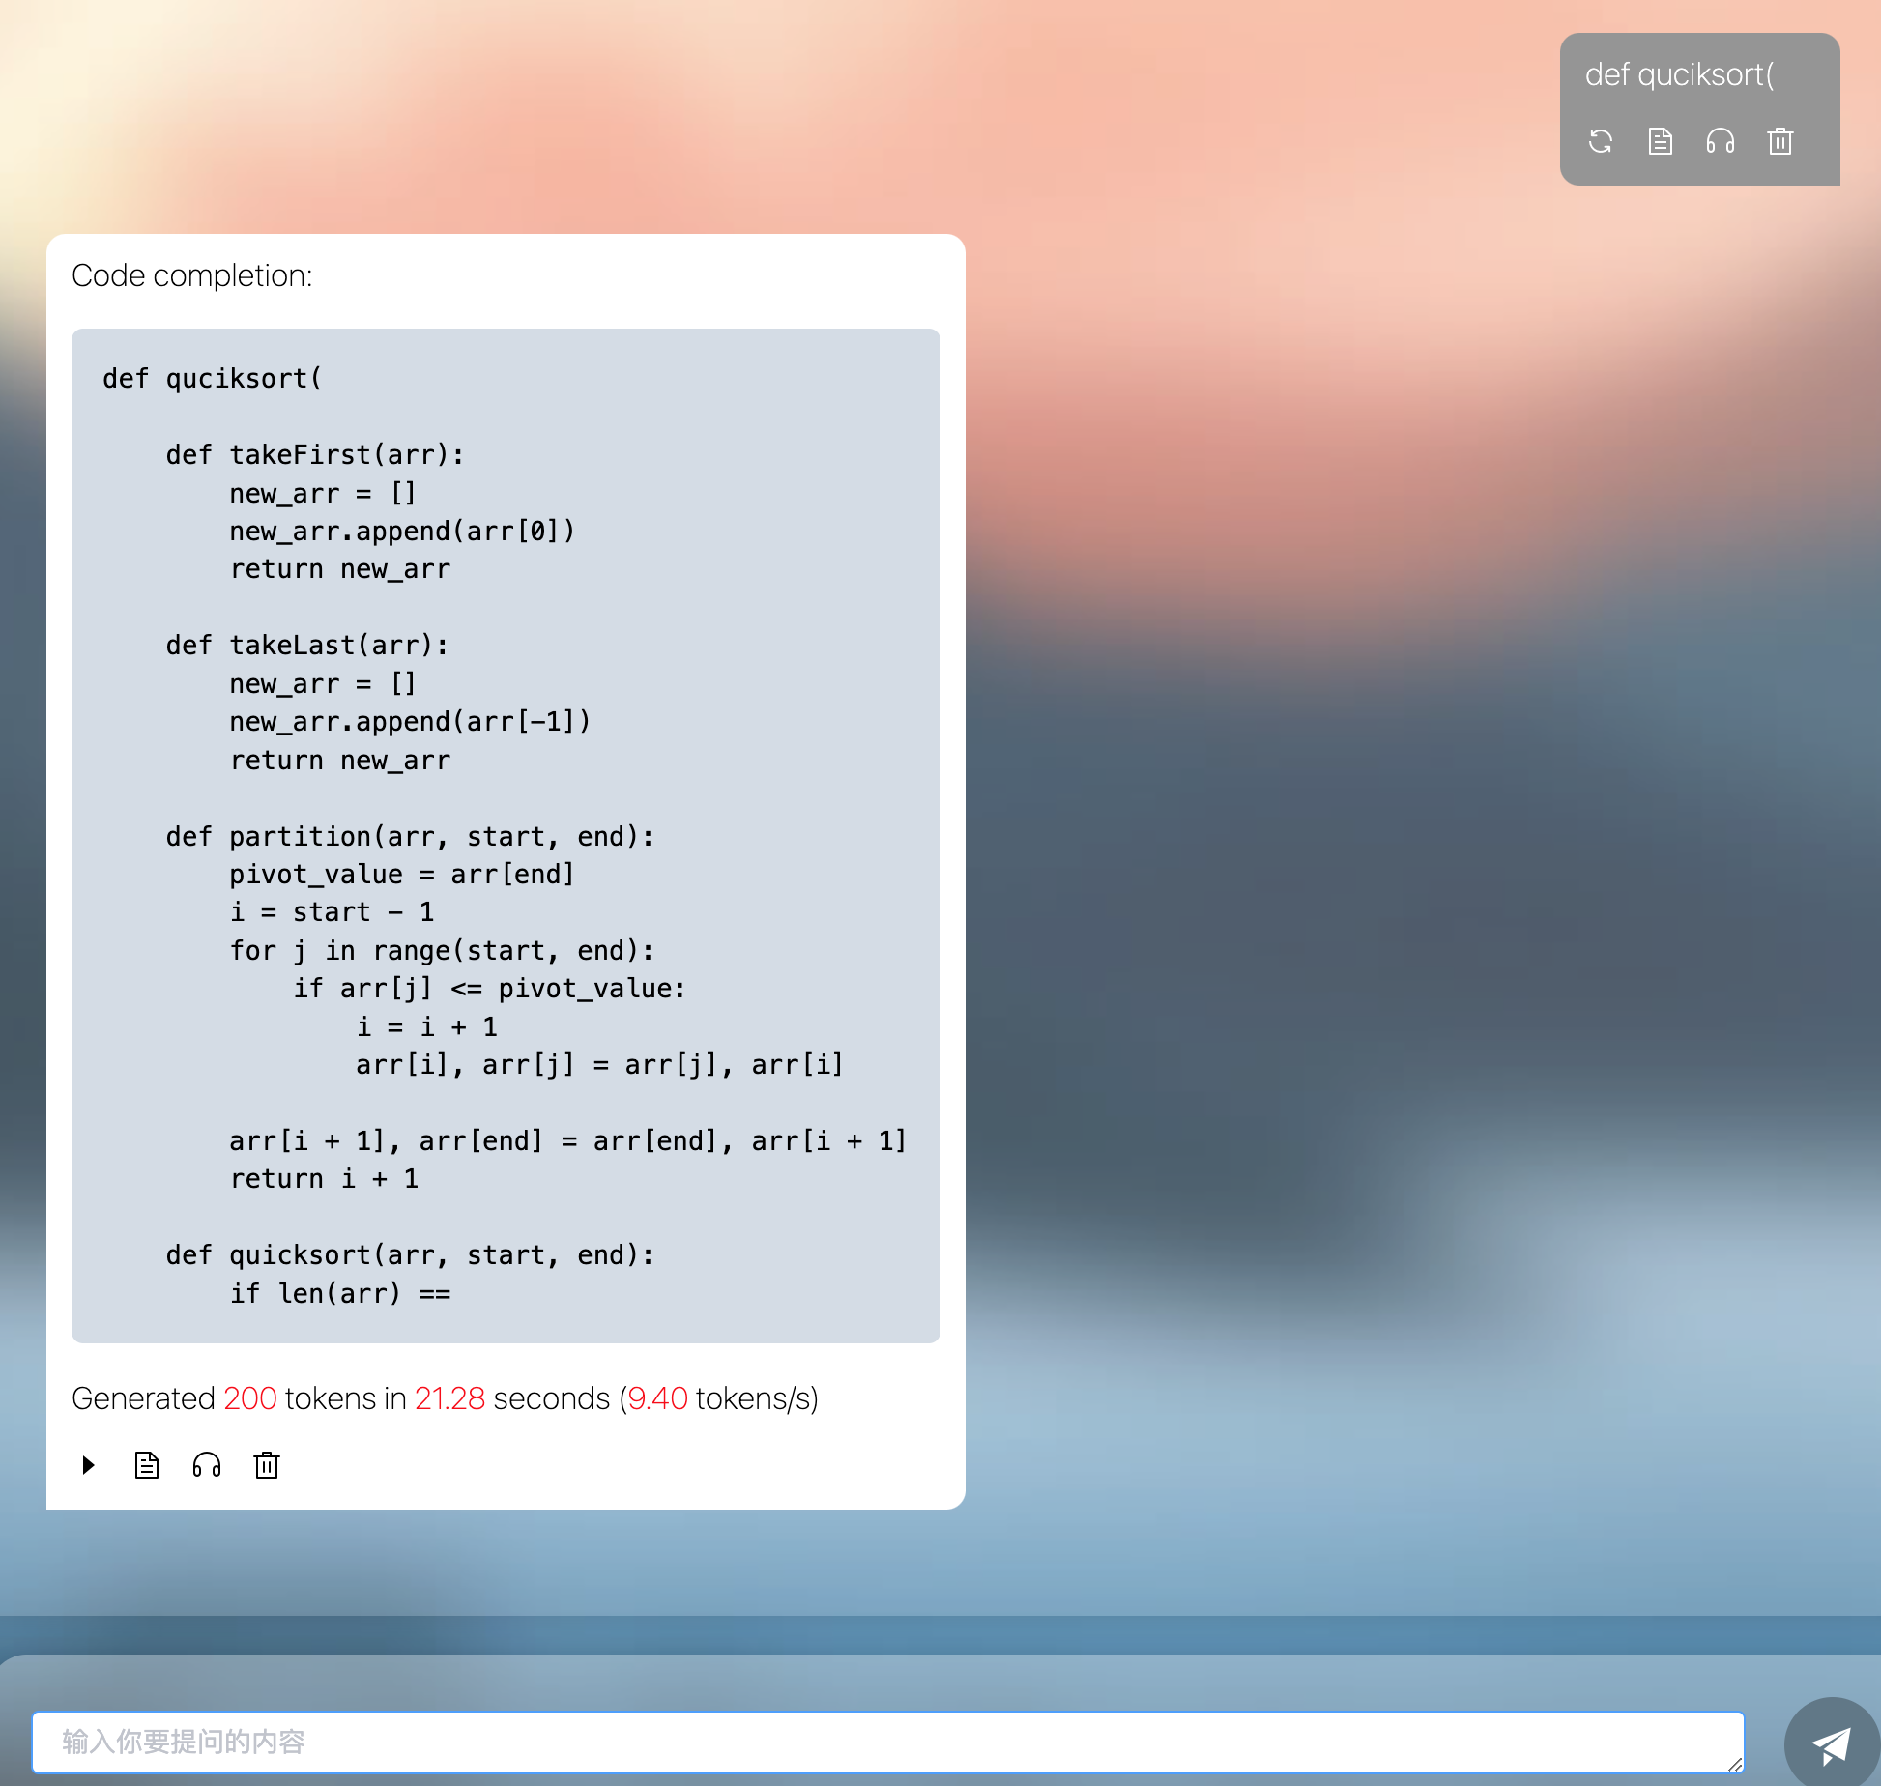
Task: Regenerate the 'def quciksort(' prompt response
Action: [x=1601, y=141]
